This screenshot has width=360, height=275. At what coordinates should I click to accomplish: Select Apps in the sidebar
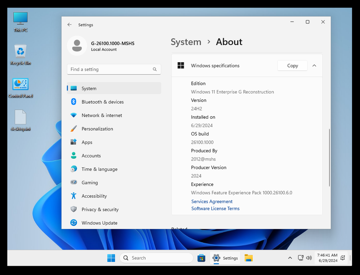114,142
